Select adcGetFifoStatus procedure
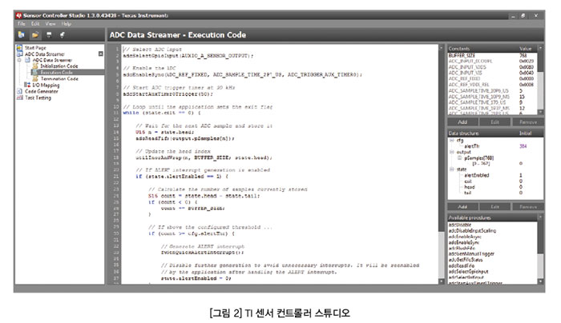 466,260
